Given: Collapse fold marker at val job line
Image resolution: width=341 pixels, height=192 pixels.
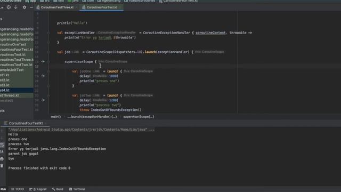Looking at the screenshot, I should click(x=48, y=52).
